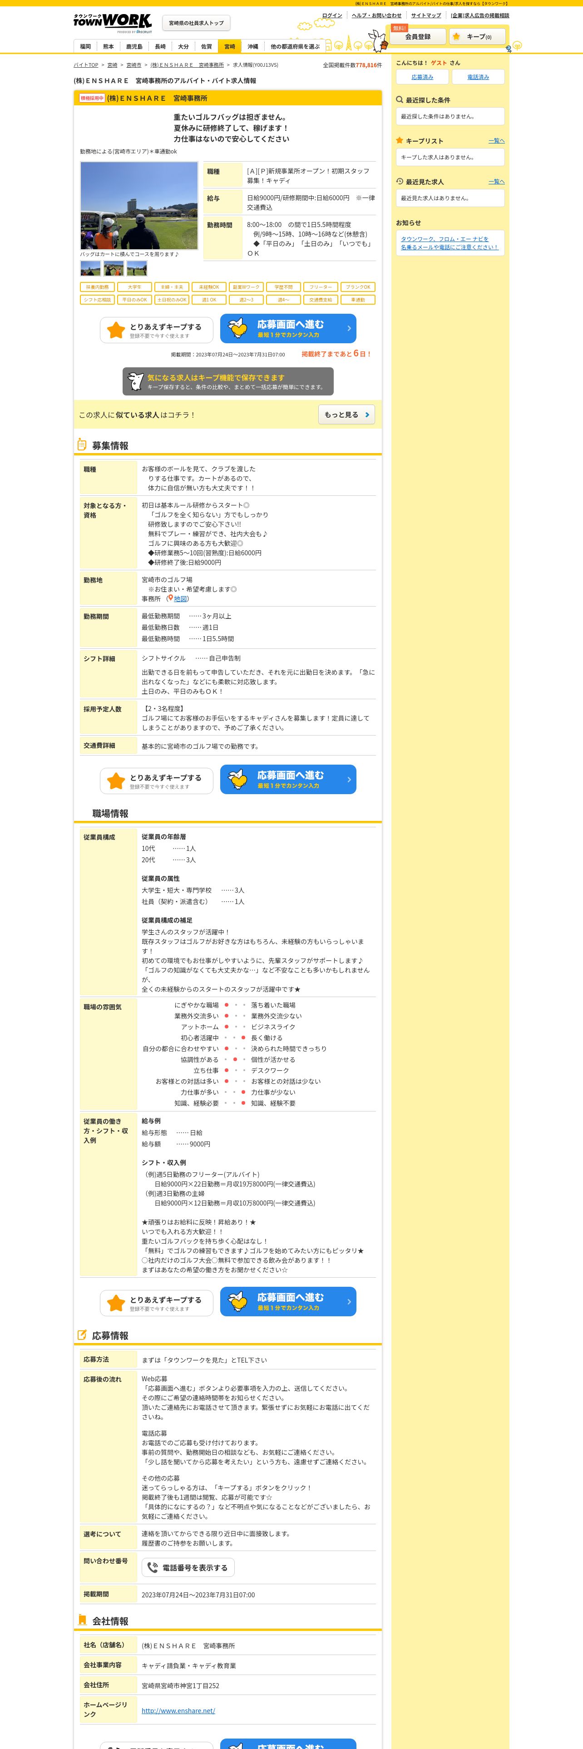Select the second small photo thumbnail
This screenshot has width=583, height=1749.
114,268
